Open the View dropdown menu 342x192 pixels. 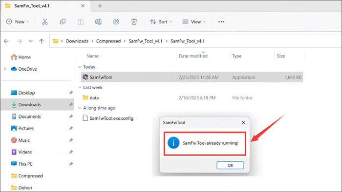pyautogui.click(x=194, y=22)
